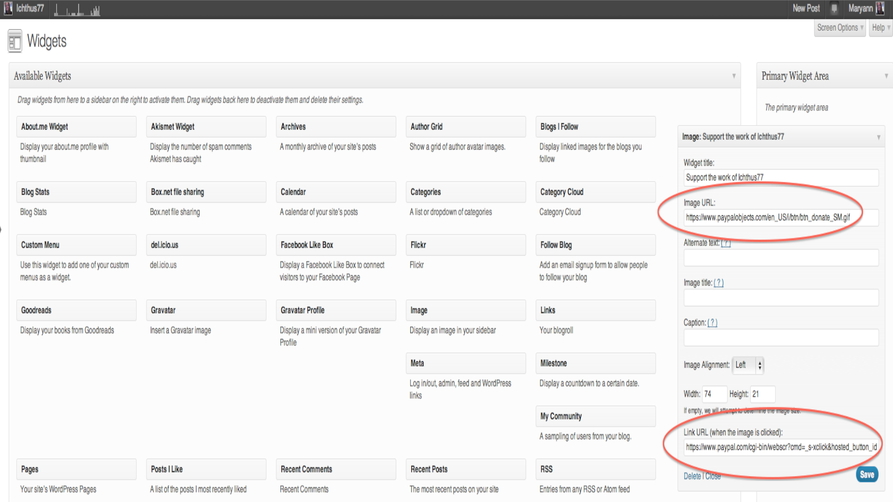Click the Image title help question mark
This screenshot has width=893, height=502.
point(719,283)
